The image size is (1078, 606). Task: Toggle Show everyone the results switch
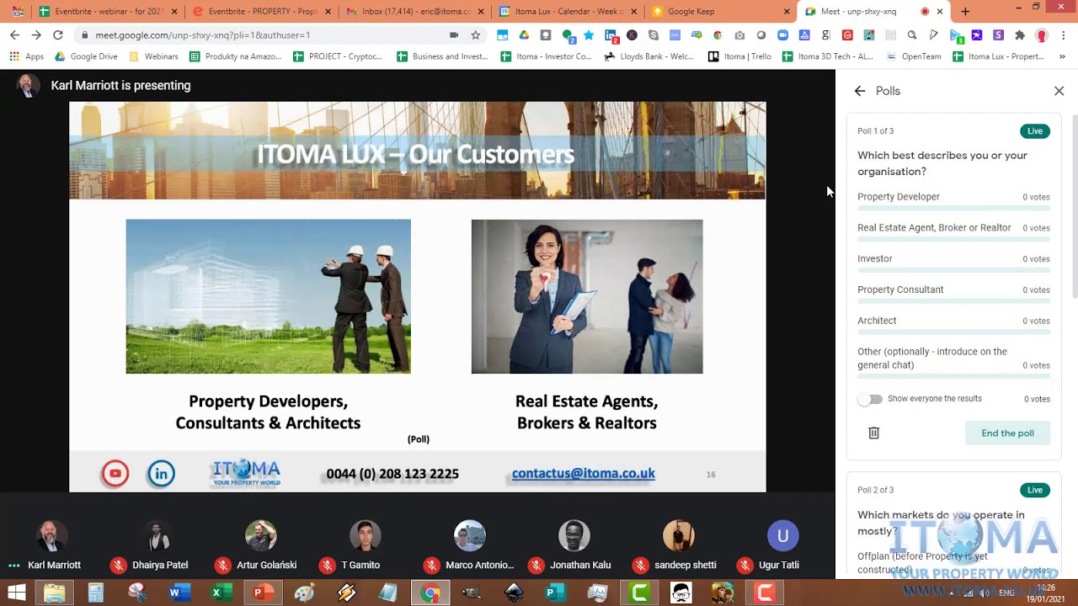tap(870, 399)
